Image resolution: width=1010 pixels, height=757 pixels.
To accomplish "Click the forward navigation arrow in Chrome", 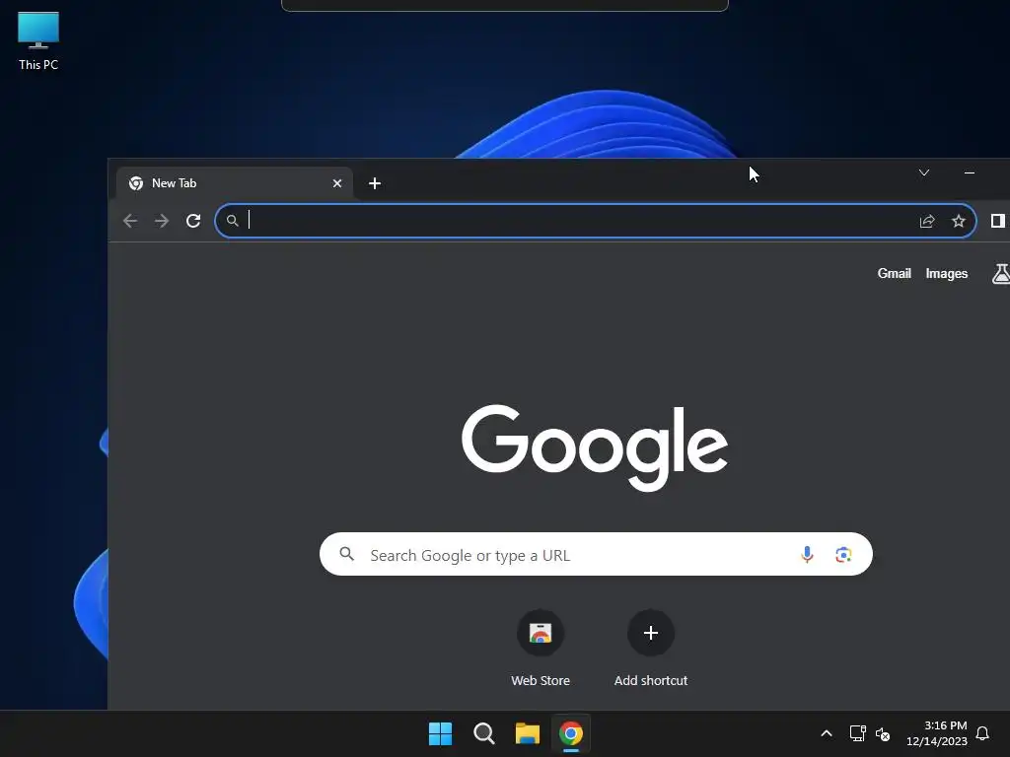I will click(x=162, y=221).
